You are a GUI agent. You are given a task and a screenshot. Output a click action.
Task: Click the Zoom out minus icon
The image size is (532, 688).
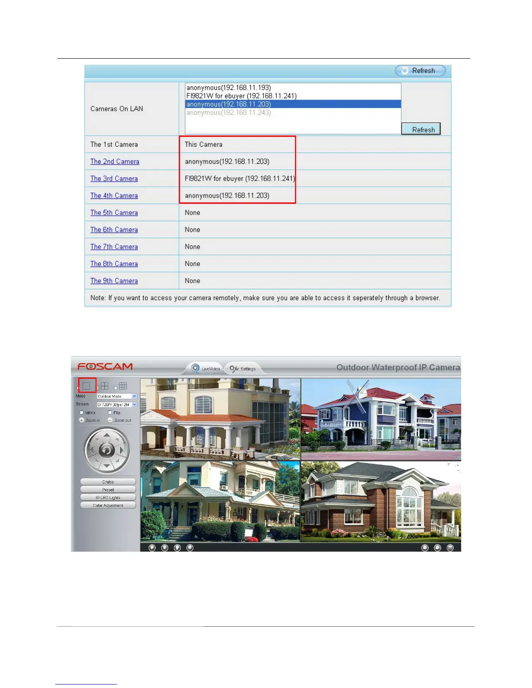110,420
